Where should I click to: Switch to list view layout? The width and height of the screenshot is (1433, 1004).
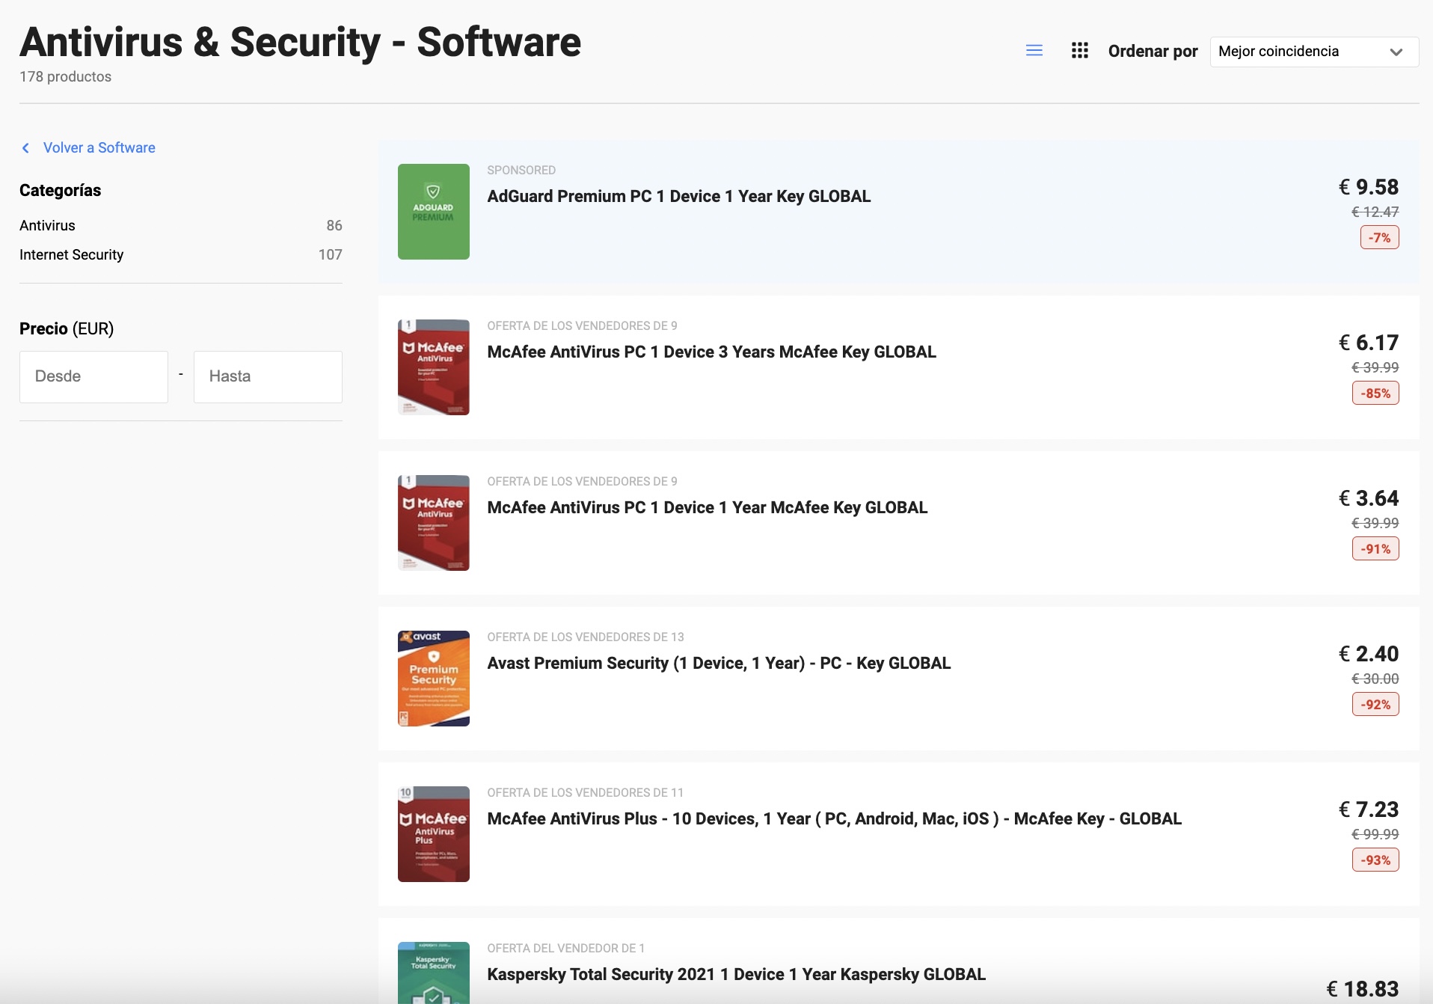1034,51
